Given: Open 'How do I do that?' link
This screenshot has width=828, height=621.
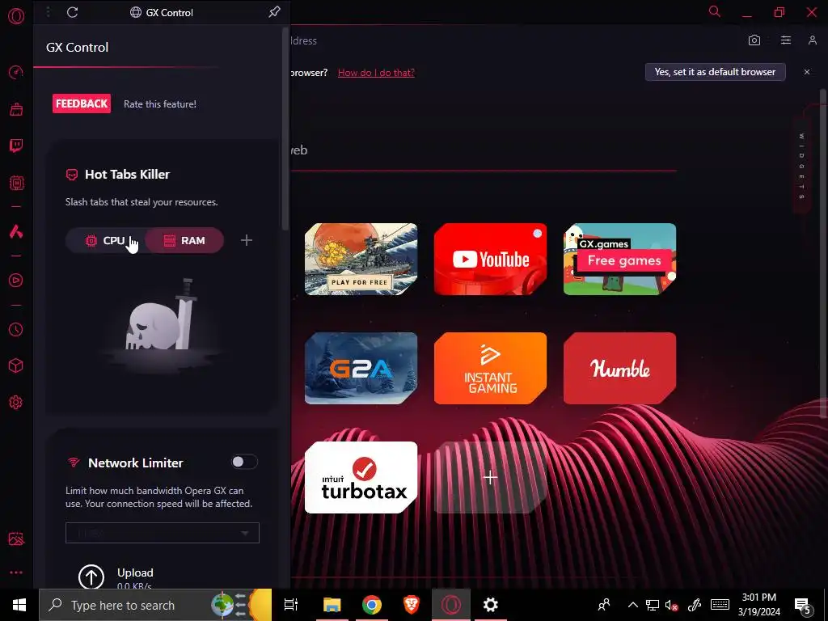Looking at the screenshot, I should point(376,72).
